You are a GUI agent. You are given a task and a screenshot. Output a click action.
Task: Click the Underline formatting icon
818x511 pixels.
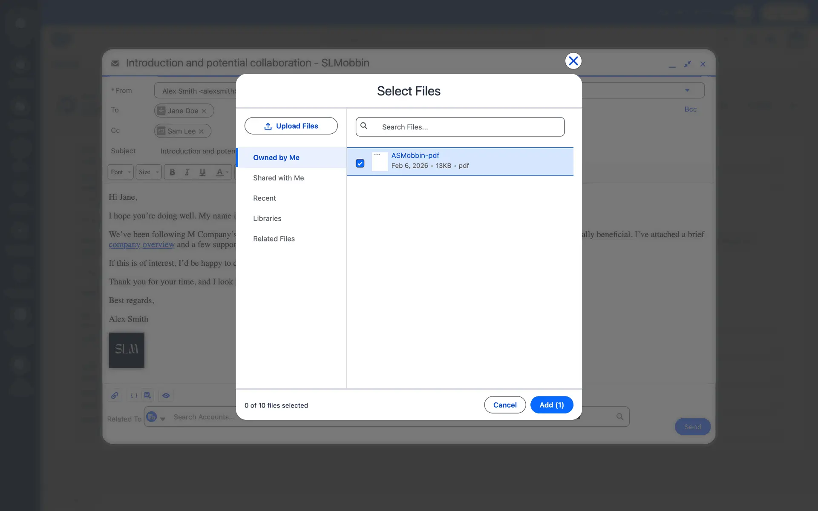coord(202,172)
